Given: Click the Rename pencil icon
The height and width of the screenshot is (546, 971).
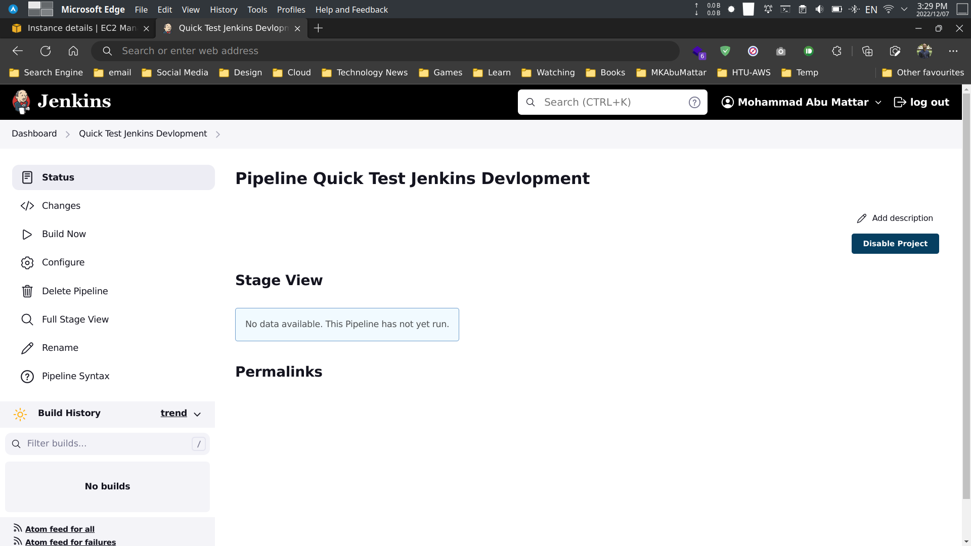Looking at the screenshot, I should (x=27, y=348).
